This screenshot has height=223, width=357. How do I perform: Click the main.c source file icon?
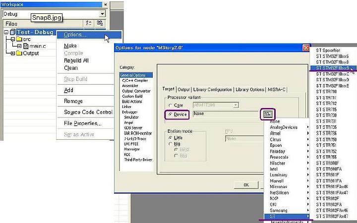coord(26,46)
